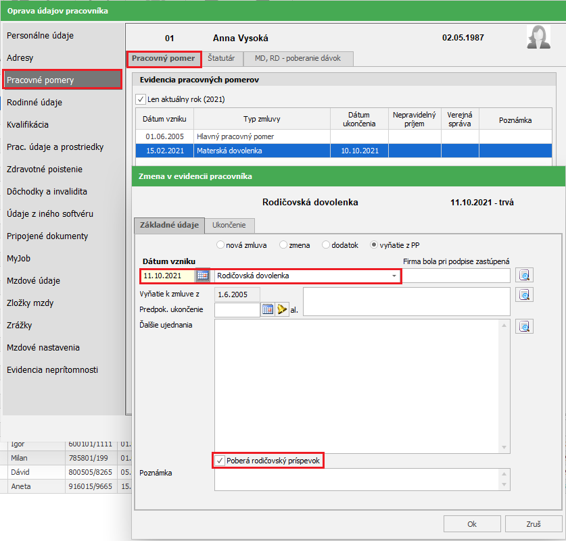Select the Hlavný pracovný pomer row

[344, 136]
